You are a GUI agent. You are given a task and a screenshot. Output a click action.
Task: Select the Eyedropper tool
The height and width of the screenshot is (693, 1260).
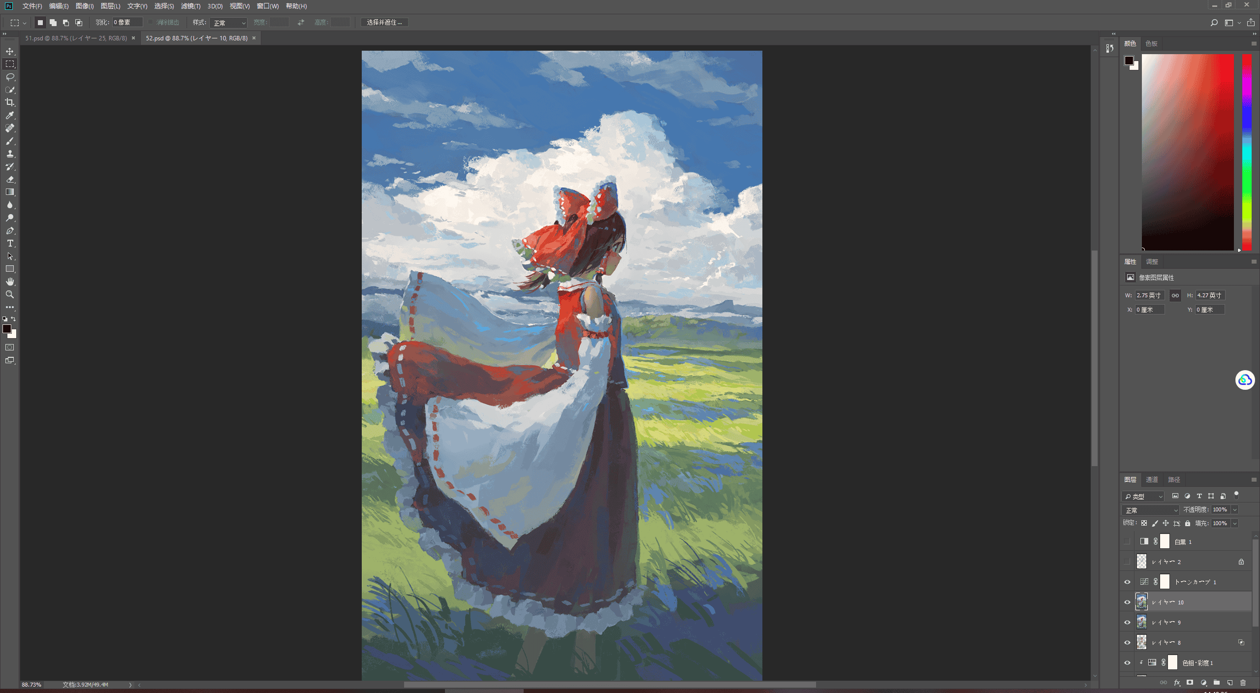click(10, 115)
